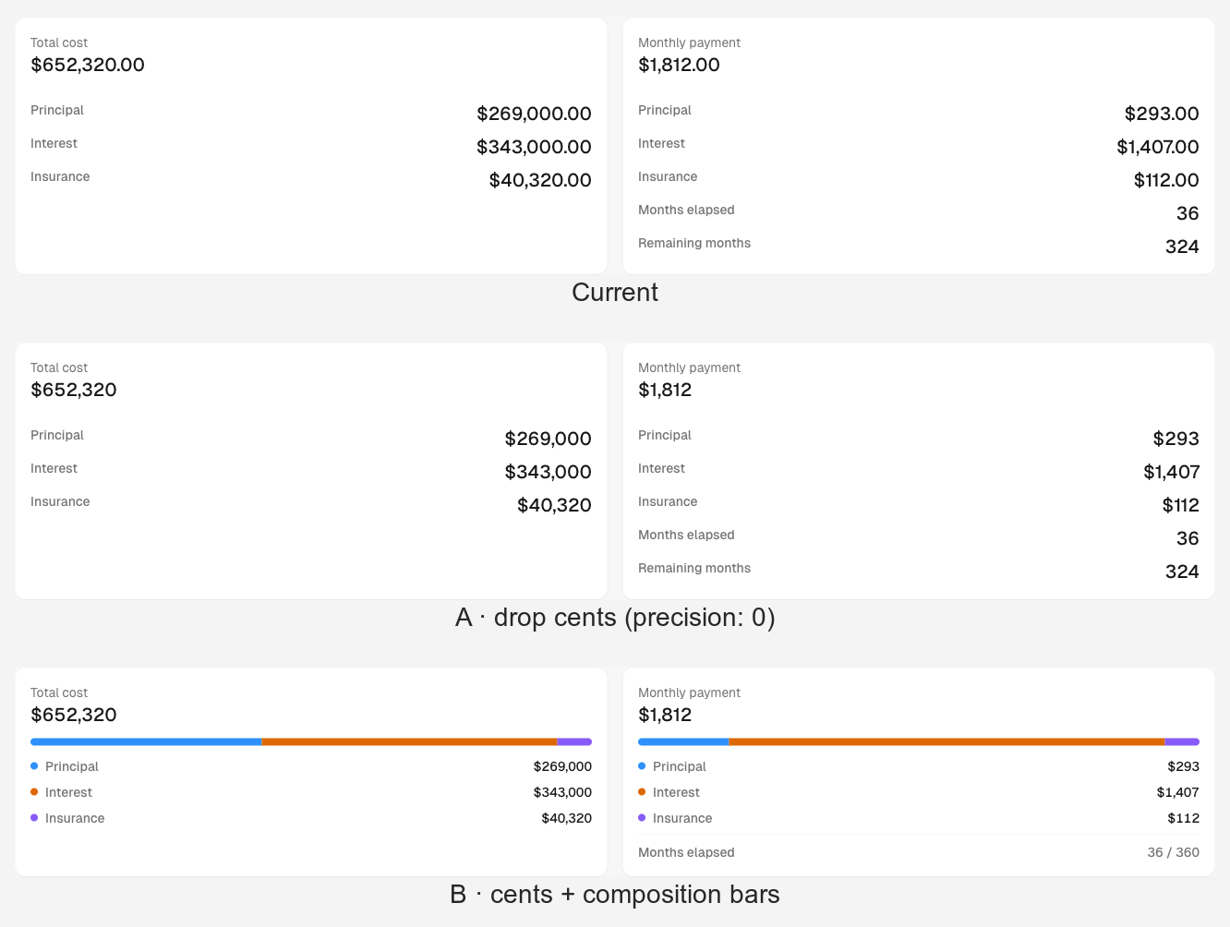Click the orange Interest dot in Total cost legend

tap(34, 792)
